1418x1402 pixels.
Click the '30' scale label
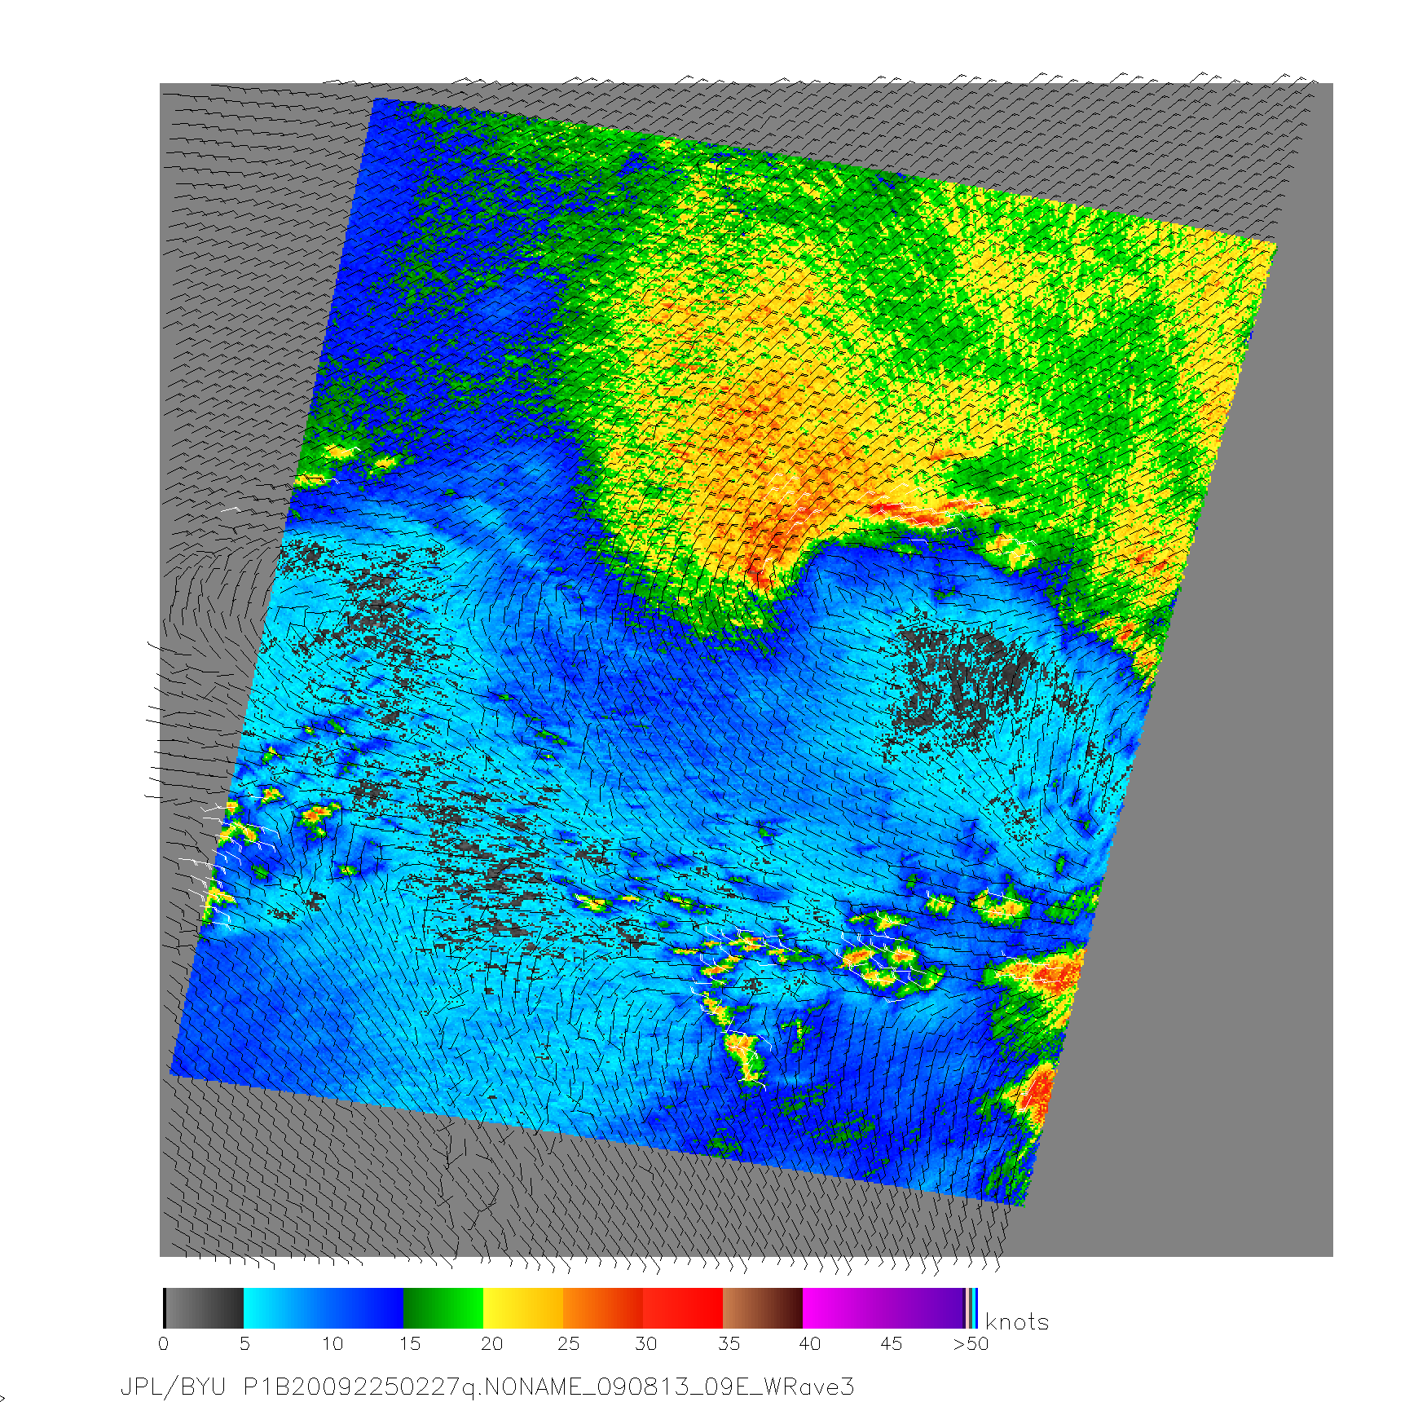[x=646, y=1343]
